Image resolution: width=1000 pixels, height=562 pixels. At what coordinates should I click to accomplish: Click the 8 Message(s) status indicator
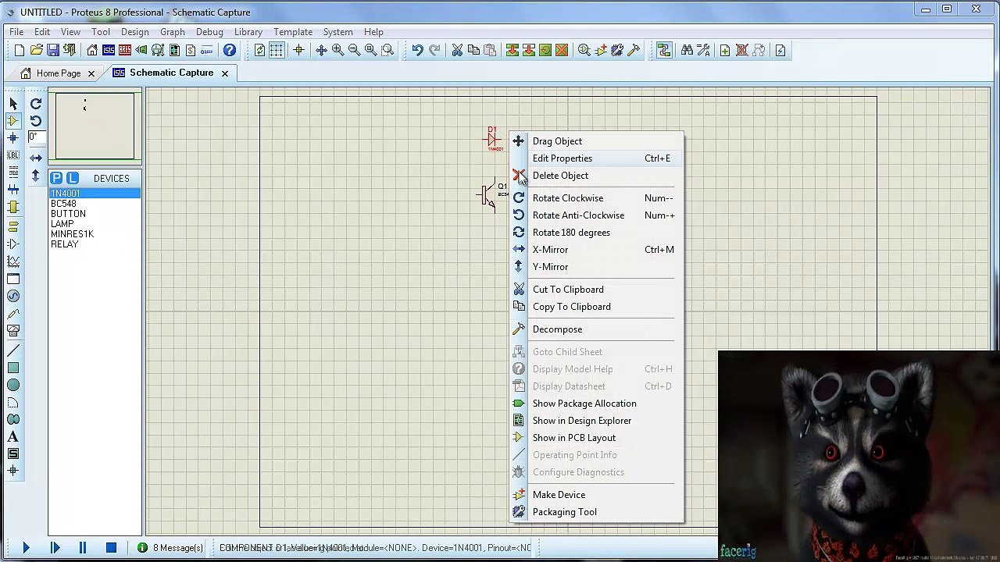[171, 548]
